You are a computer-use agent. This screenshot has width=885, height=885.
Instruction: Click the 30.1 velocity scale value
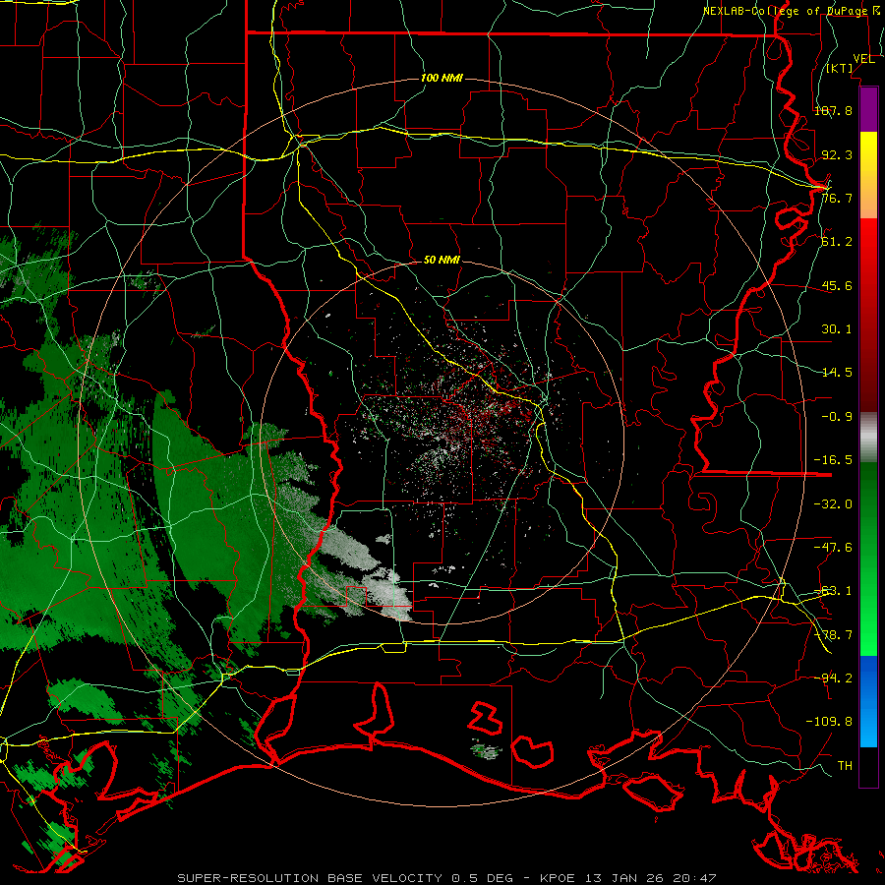click(x=837, y=329)
